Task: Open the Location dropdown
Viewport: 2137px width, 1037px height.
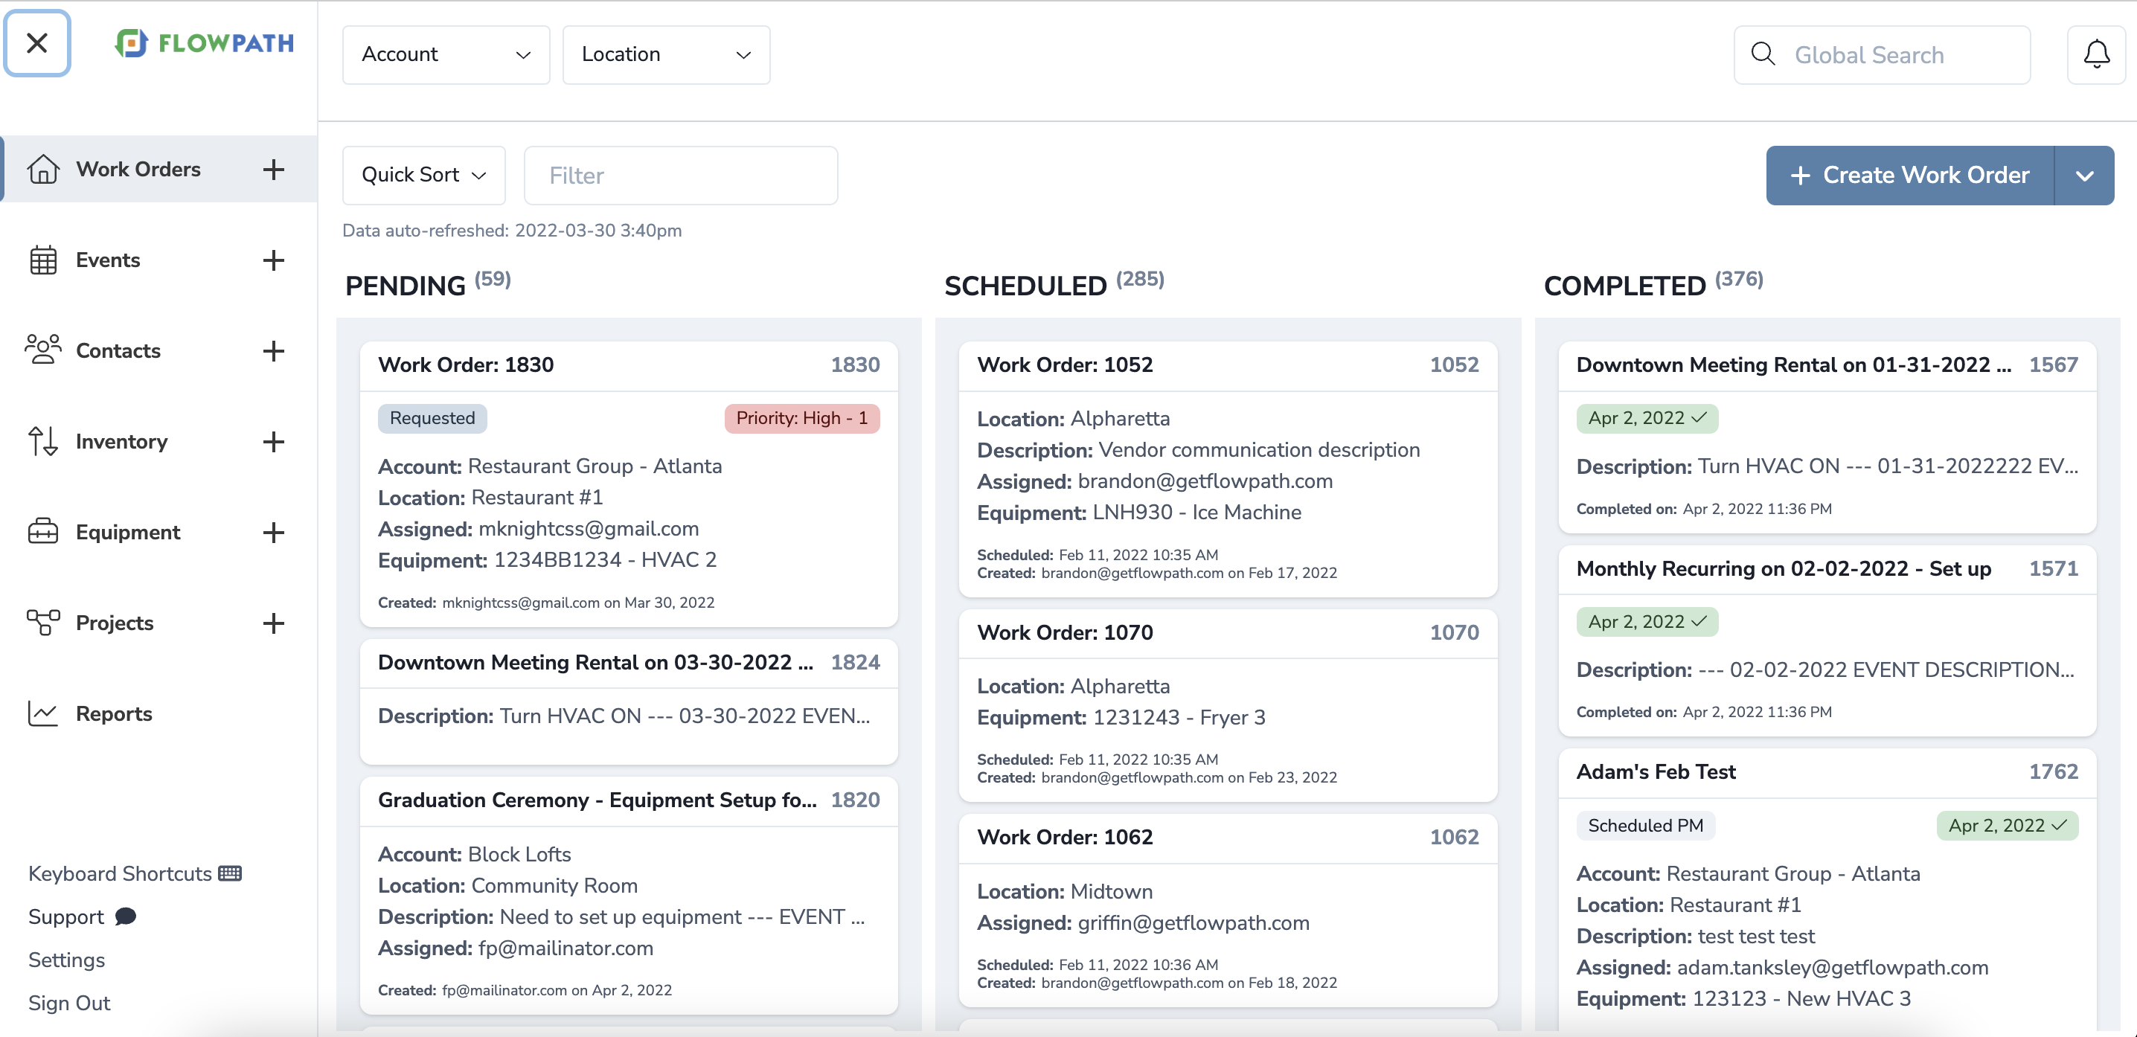Action: click(x=666, y=54)
